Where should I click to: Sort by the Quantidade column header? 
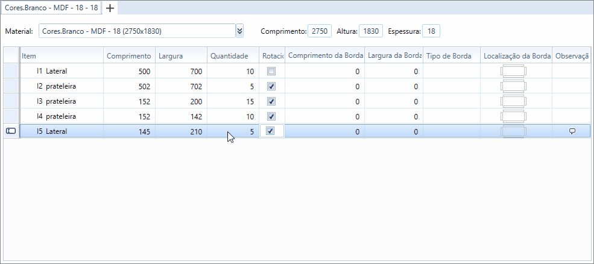(233, 55)
